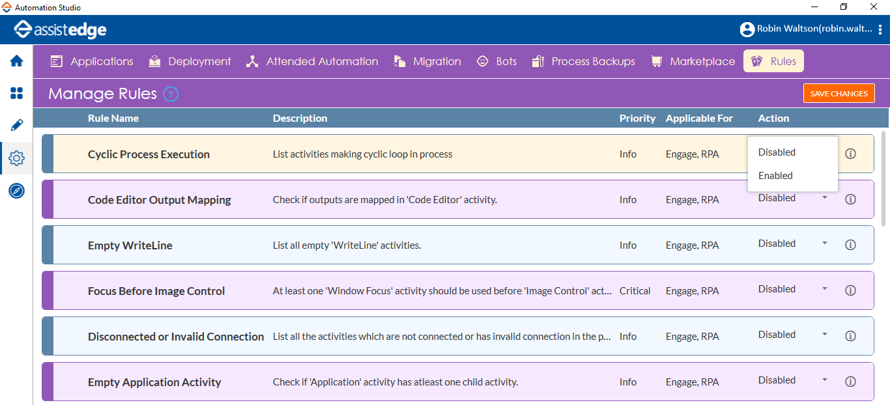This screenshot has height=405, width=890.
Task: Click info icon for Empty WriteLine rule
Action: [x=850, y=245]
